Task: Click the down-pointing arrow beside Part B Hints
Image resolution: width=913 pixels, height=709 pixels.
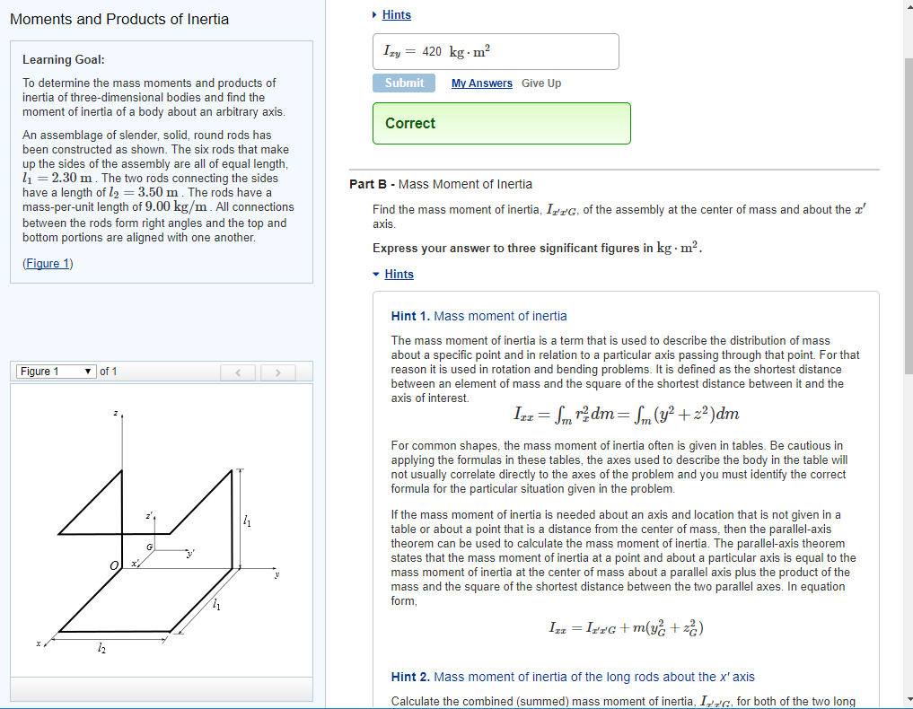Action: 378,274
